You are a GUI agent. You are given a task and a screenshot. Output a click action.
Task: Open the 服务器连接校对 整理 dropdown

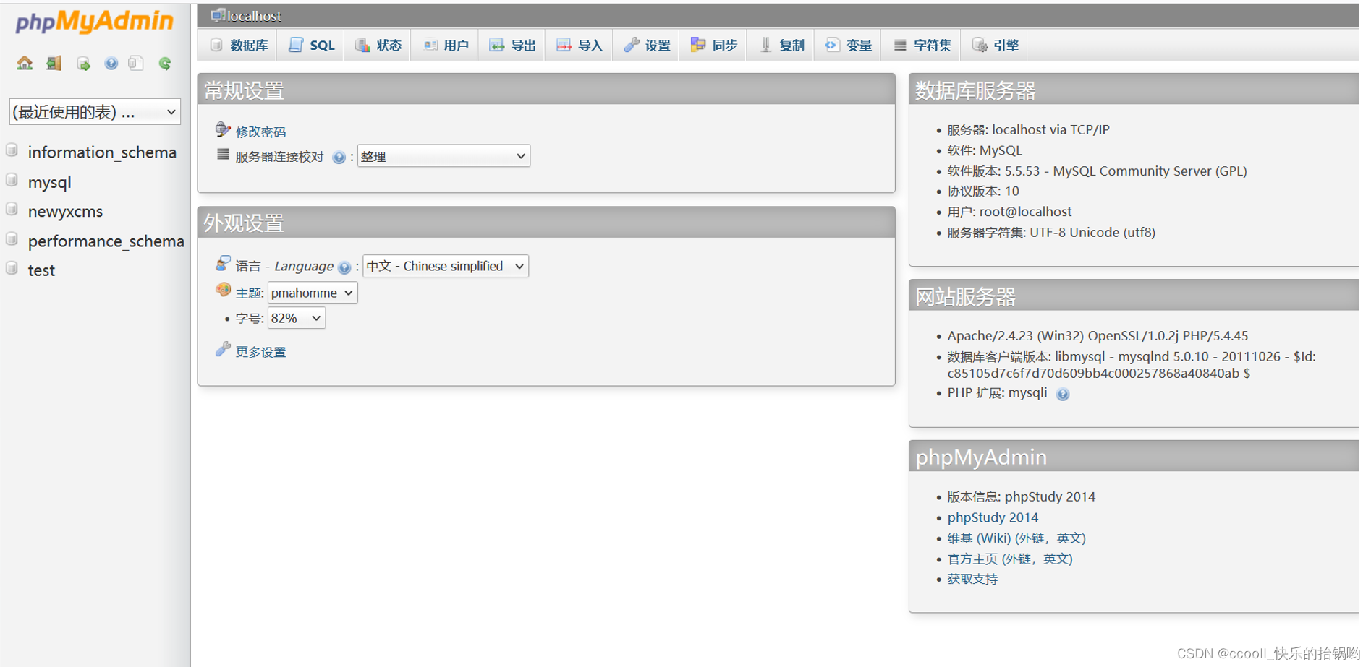coord(443,156)
